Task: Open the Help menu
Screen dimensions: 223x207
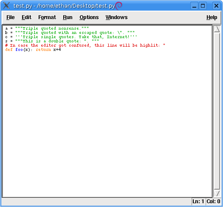Action: click(x=212, y=17)
